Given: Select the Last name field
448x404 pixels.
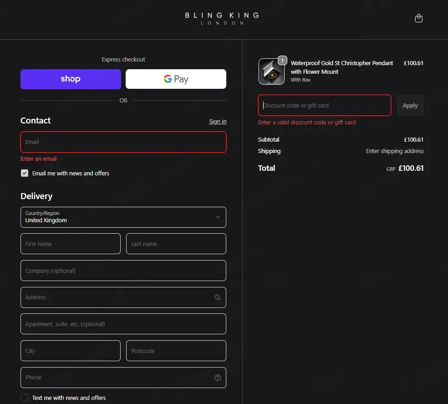Looking at the screenshot, I should [x=176, y=244].
